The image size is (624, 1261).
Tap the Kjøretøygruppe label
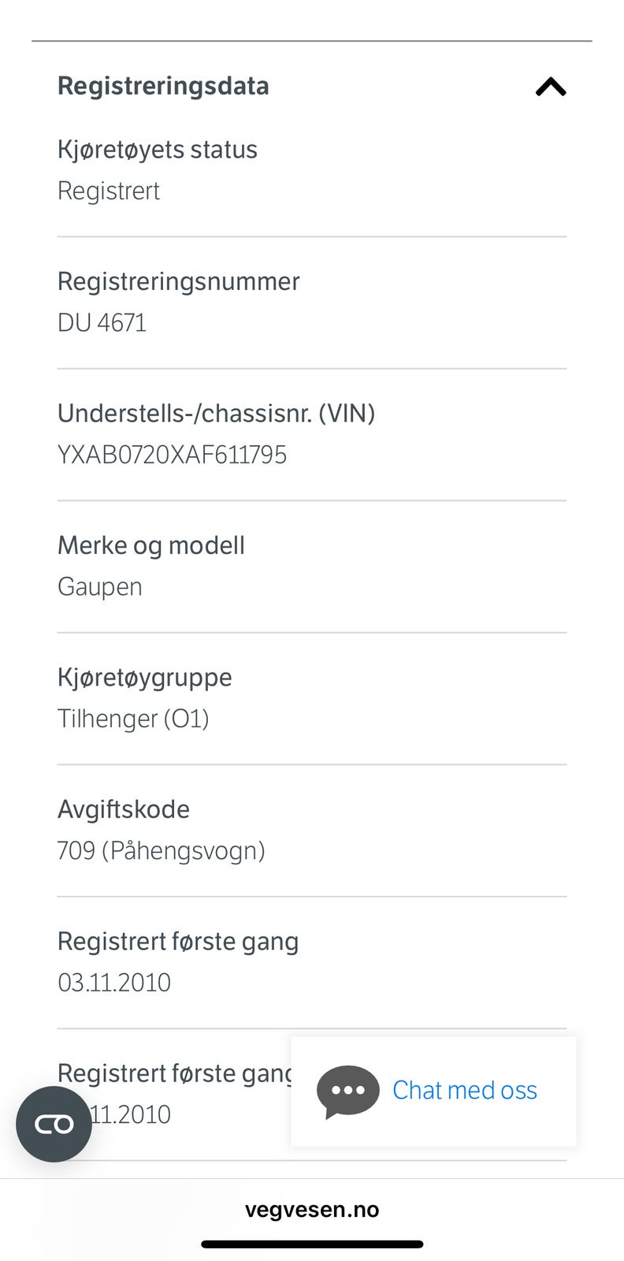pyautogui.click(x=145, y=677)
